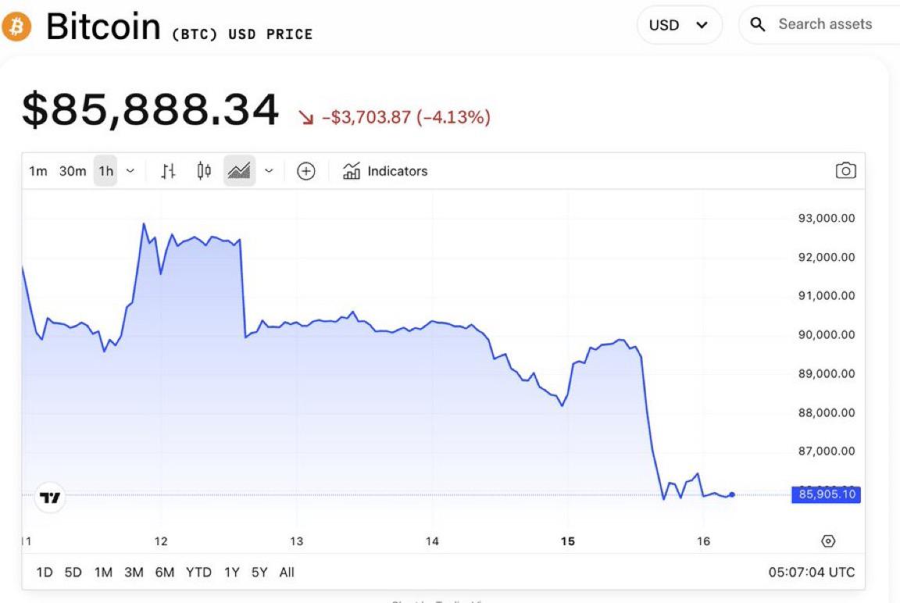Click the magnifier search icon
The height and width of the screenshot is (603, 900).
point(757,24)
